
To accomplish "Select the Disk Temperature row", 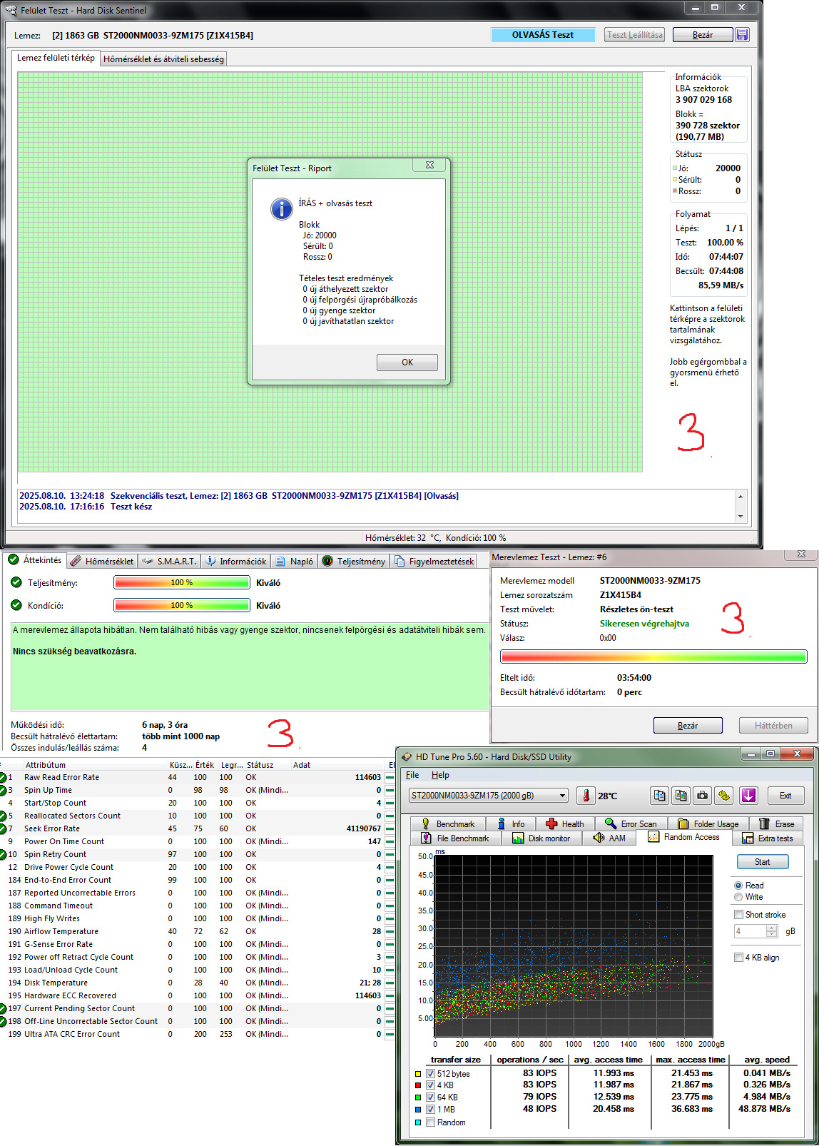I will [x=197, y=983].
